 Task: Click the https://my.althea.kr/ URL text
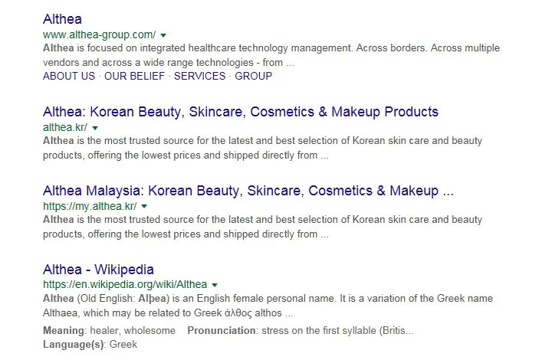[90, 206]
